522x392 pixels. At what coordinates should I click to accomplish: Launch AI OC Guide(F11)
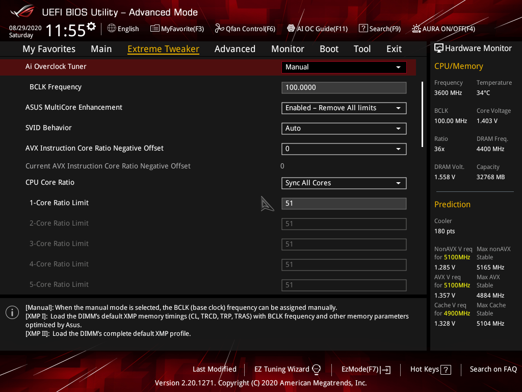pyautogui.click(x=317, y=29)
